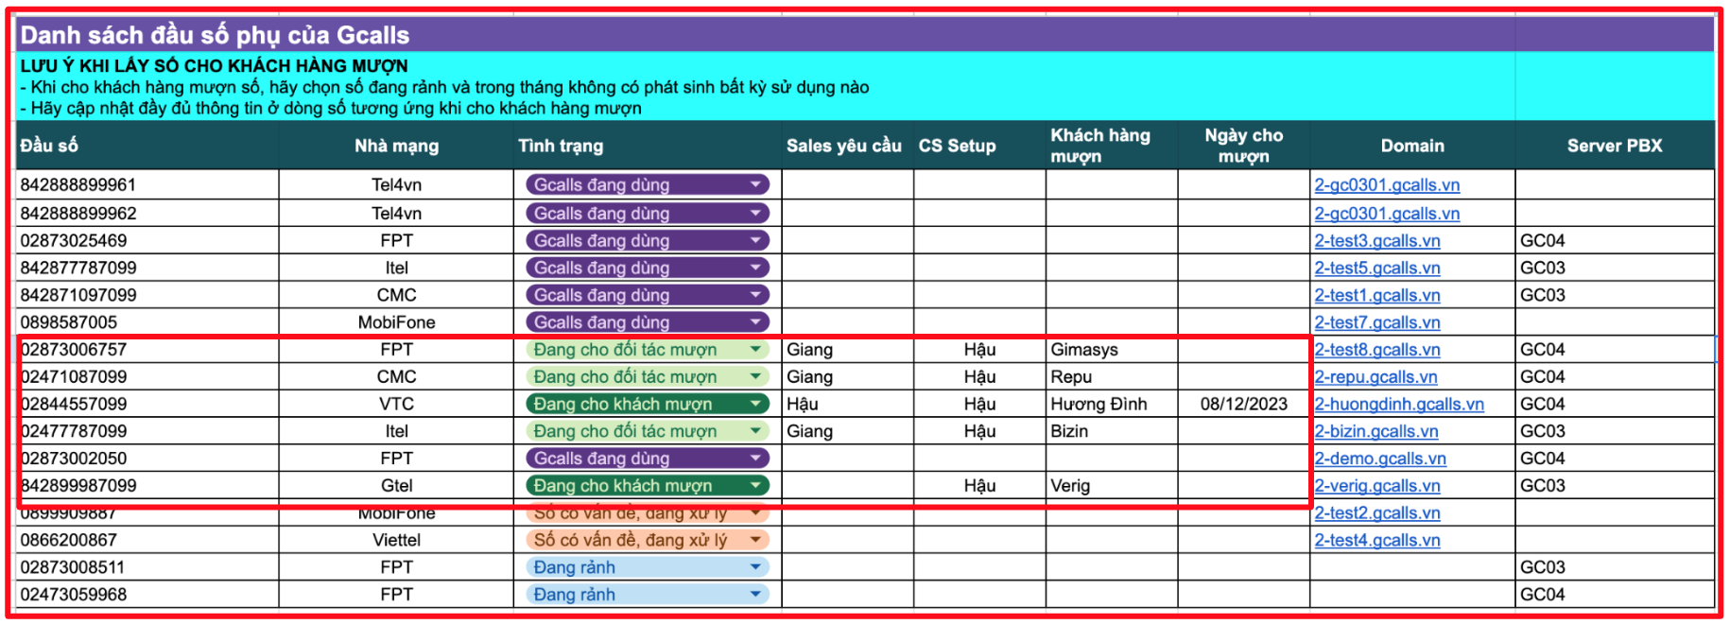
Task: Click status dropdown arrow for 842899987099
Action: [x=755, y=486]
